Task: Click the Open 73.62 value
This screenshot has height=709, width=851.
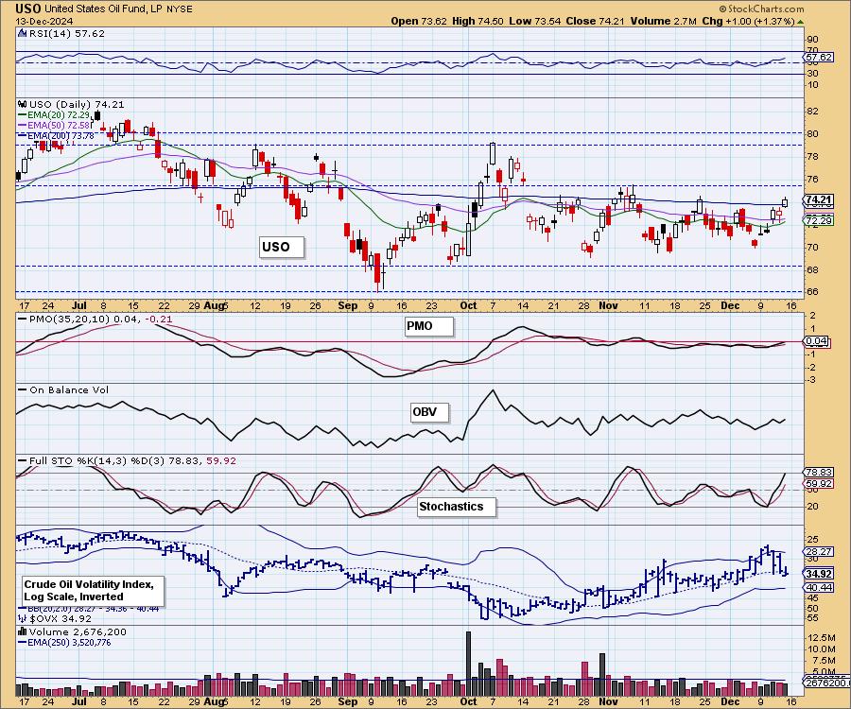Action: pos(419,21)
